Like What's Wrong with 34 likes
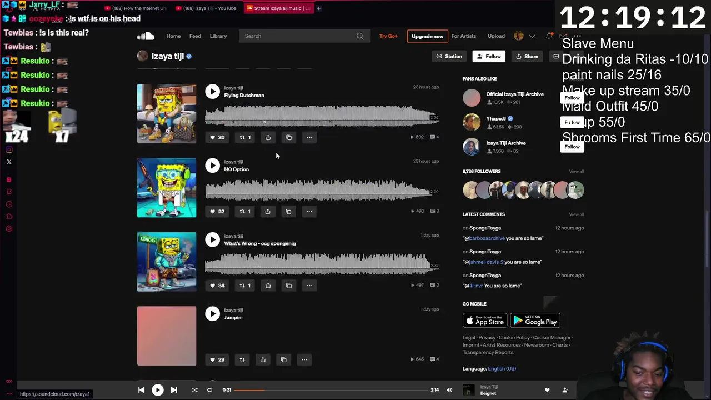 (217, 286)
